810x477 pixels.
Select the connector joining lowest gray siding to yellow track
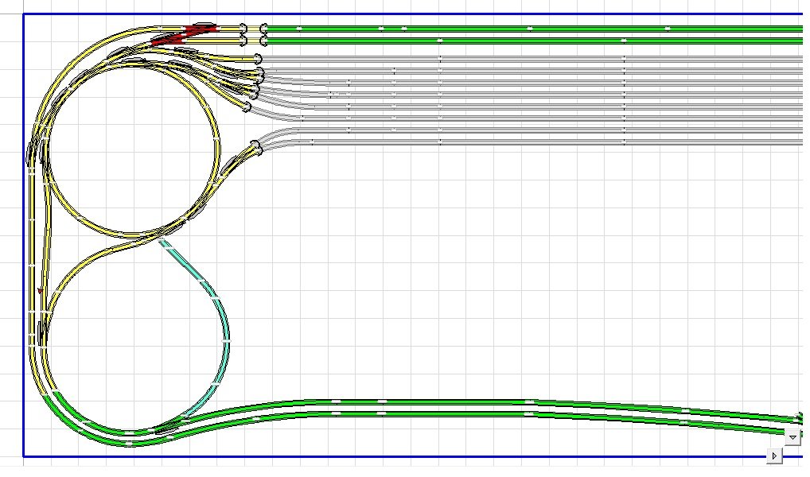coord(255,147)
